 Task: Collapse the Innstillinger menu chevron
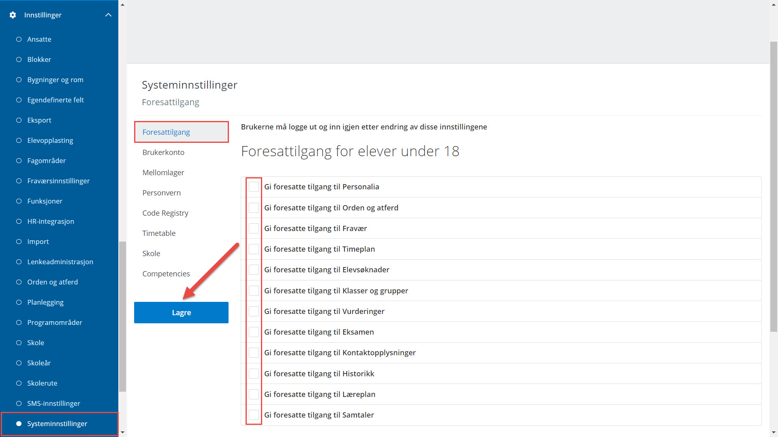108,15
